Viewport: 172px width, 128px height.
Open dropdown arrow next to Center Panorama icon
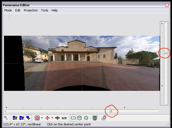click(52, 118)
